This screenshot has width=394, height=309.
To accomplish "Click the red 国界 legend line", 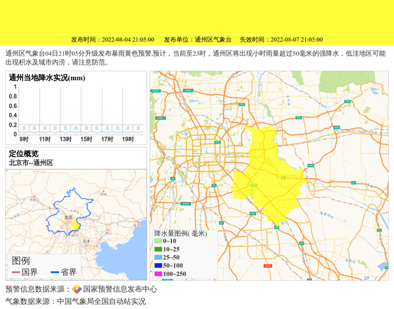I will (16, 272).
